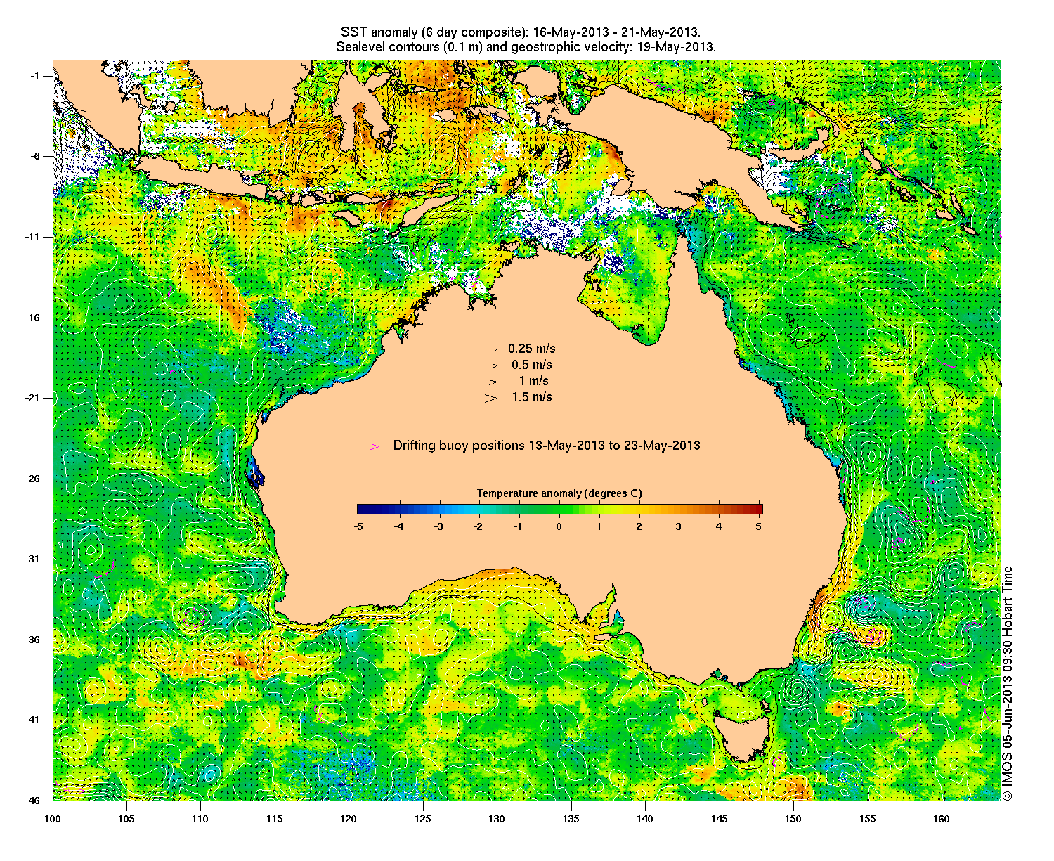
Task: Click the longitude axis label '145'
Action: point(720,819)
